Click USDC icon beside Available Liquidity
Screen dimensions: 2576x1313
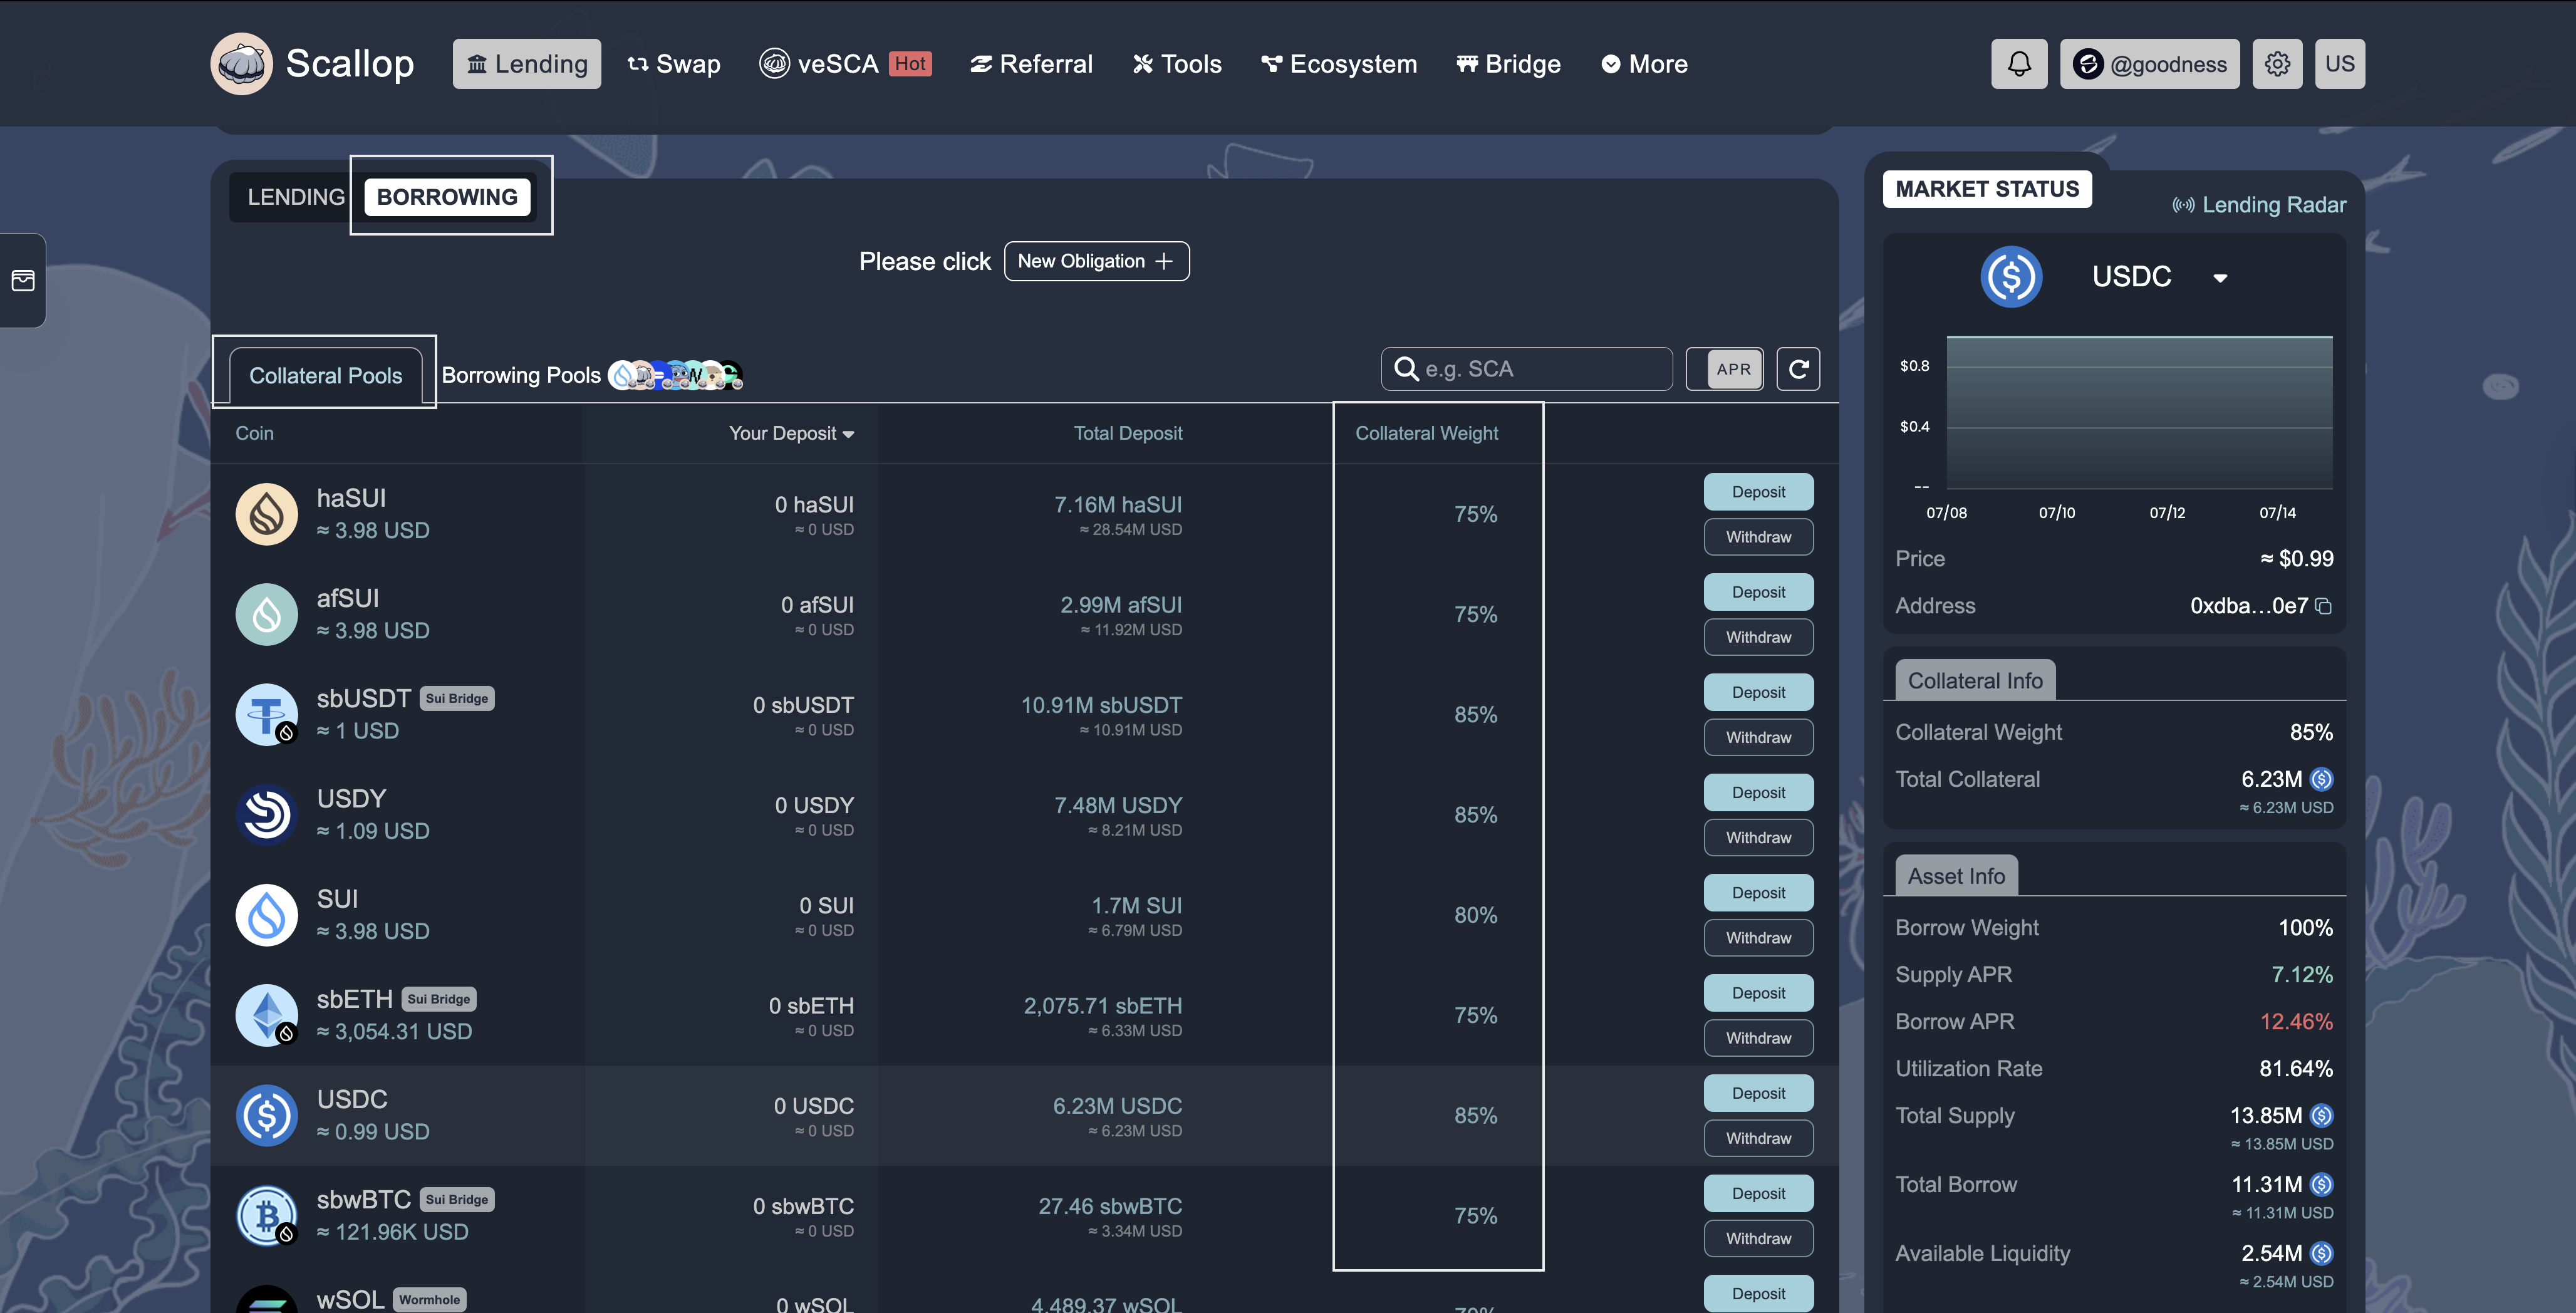click(2322, 1253)
